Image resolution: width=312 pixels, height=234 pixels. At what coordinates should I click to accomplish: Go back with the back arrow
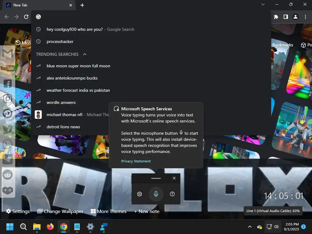tap(7, 17)
